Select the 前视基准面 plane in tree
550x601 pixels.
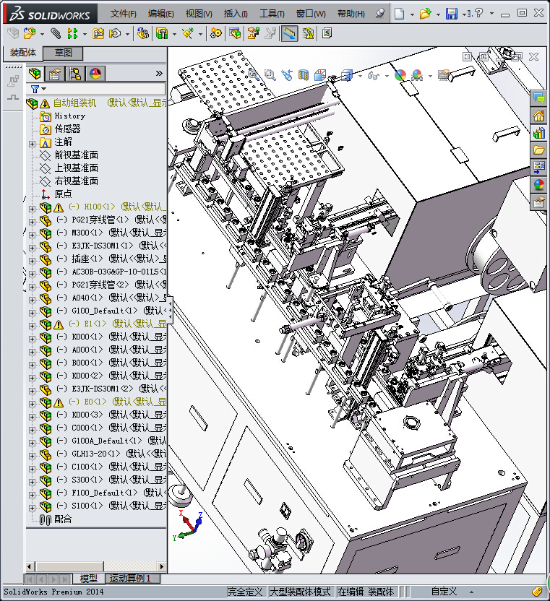point(77,155)
